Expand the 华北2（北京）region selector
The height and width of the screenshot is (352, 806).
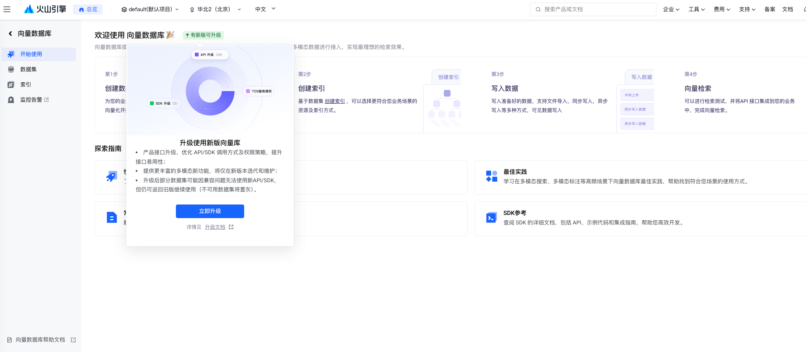coord(216,9)
